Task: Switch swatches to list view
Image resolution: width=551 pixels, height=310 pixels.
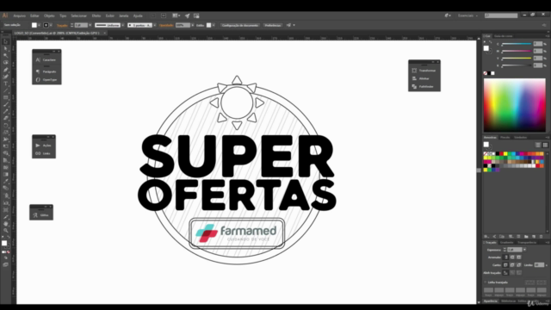Action: coord(538,145)
